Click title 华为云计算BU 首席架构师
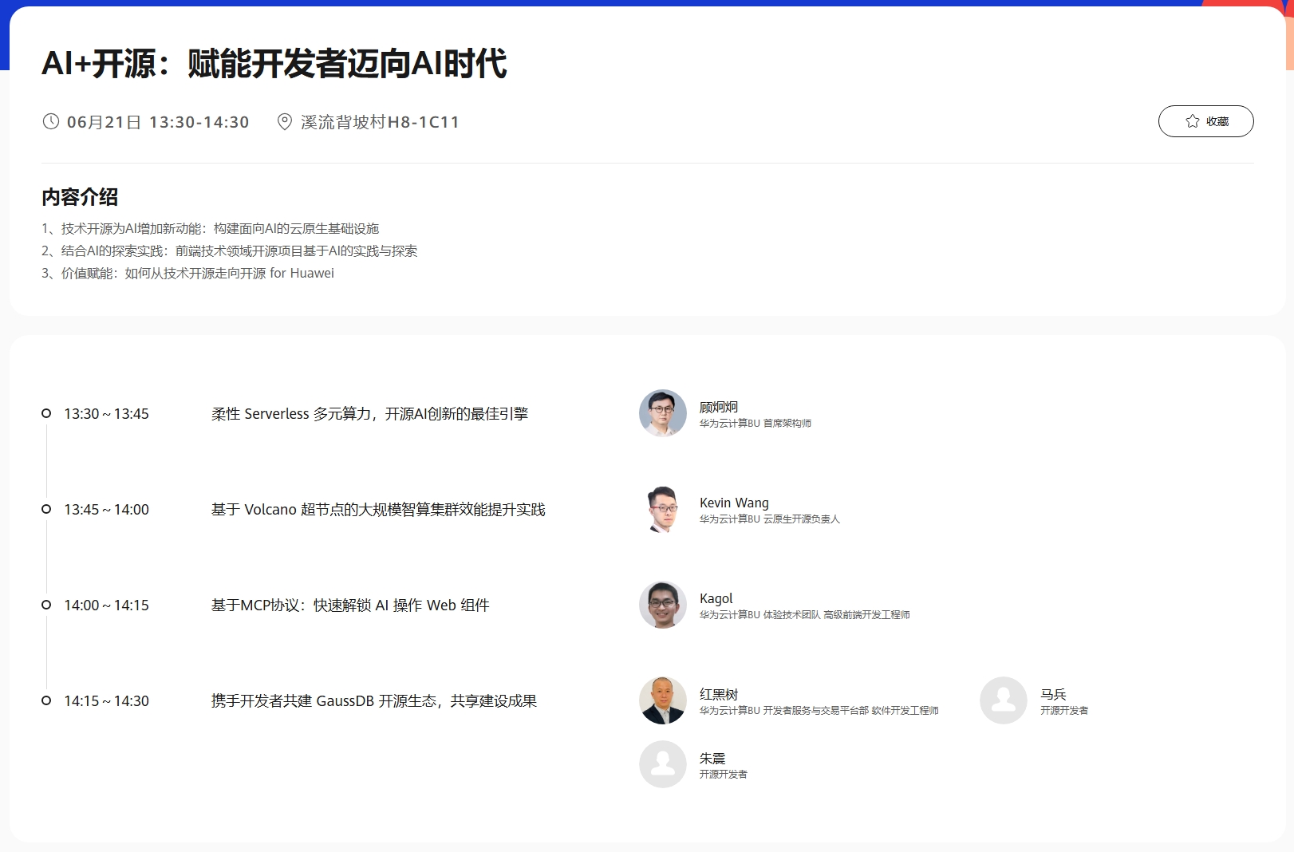Screen dimensions: 1294x852 coord(755,424)
